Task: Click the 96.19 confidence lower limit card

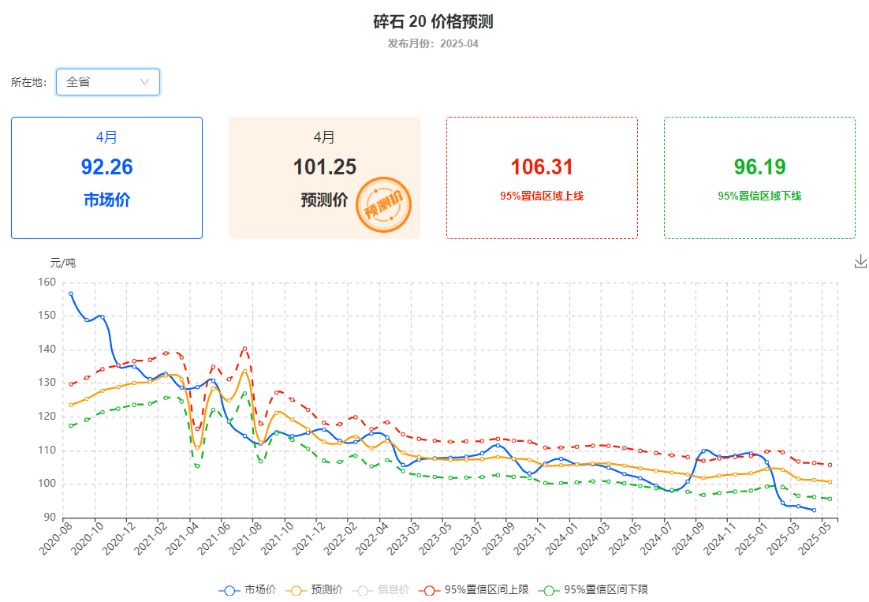Action: pos(759,178)
